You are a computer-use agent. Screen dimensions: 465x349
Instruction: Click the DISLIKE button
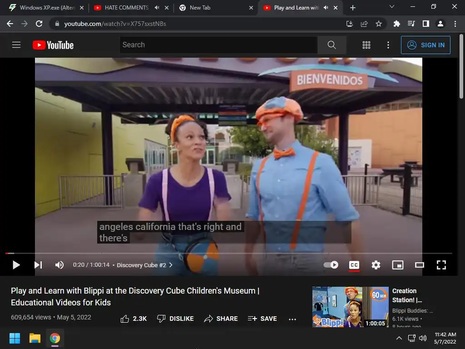point(175,319)
